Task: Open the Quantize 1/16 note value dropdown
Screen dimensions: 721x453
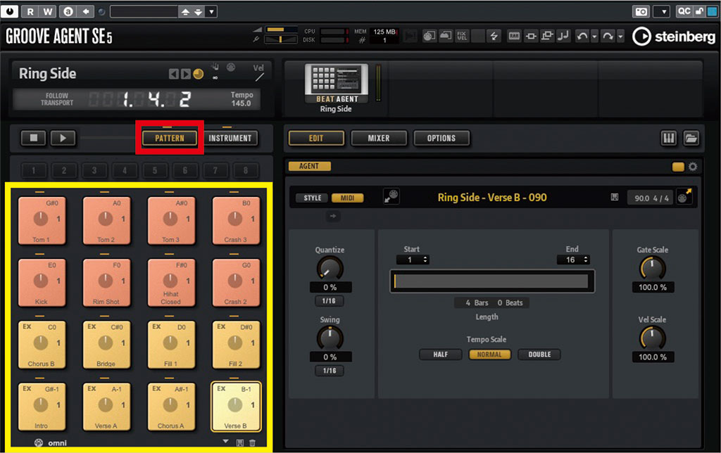Action: pyautogui.click(x=330, y=301)
